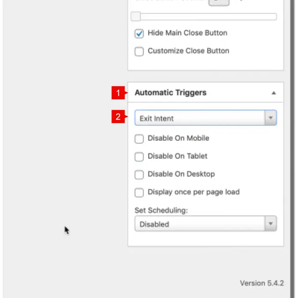Toggle the Disable On Desktop checkbox

139,175
